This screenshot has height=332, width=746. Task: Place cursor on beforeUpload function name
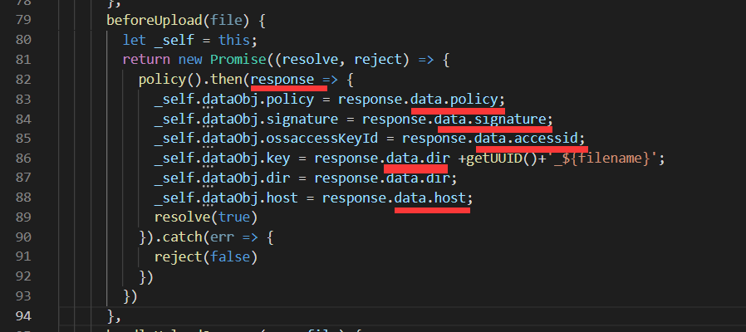tap(155, 21)
